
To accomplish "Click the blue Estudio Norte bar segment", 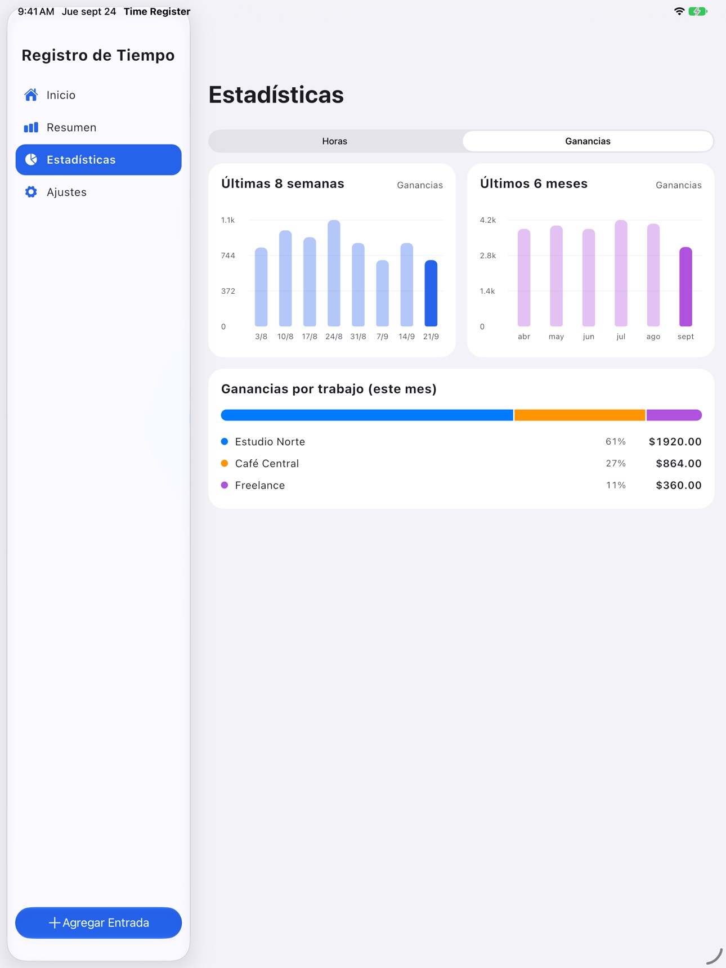I will click(x=367, y=415).
